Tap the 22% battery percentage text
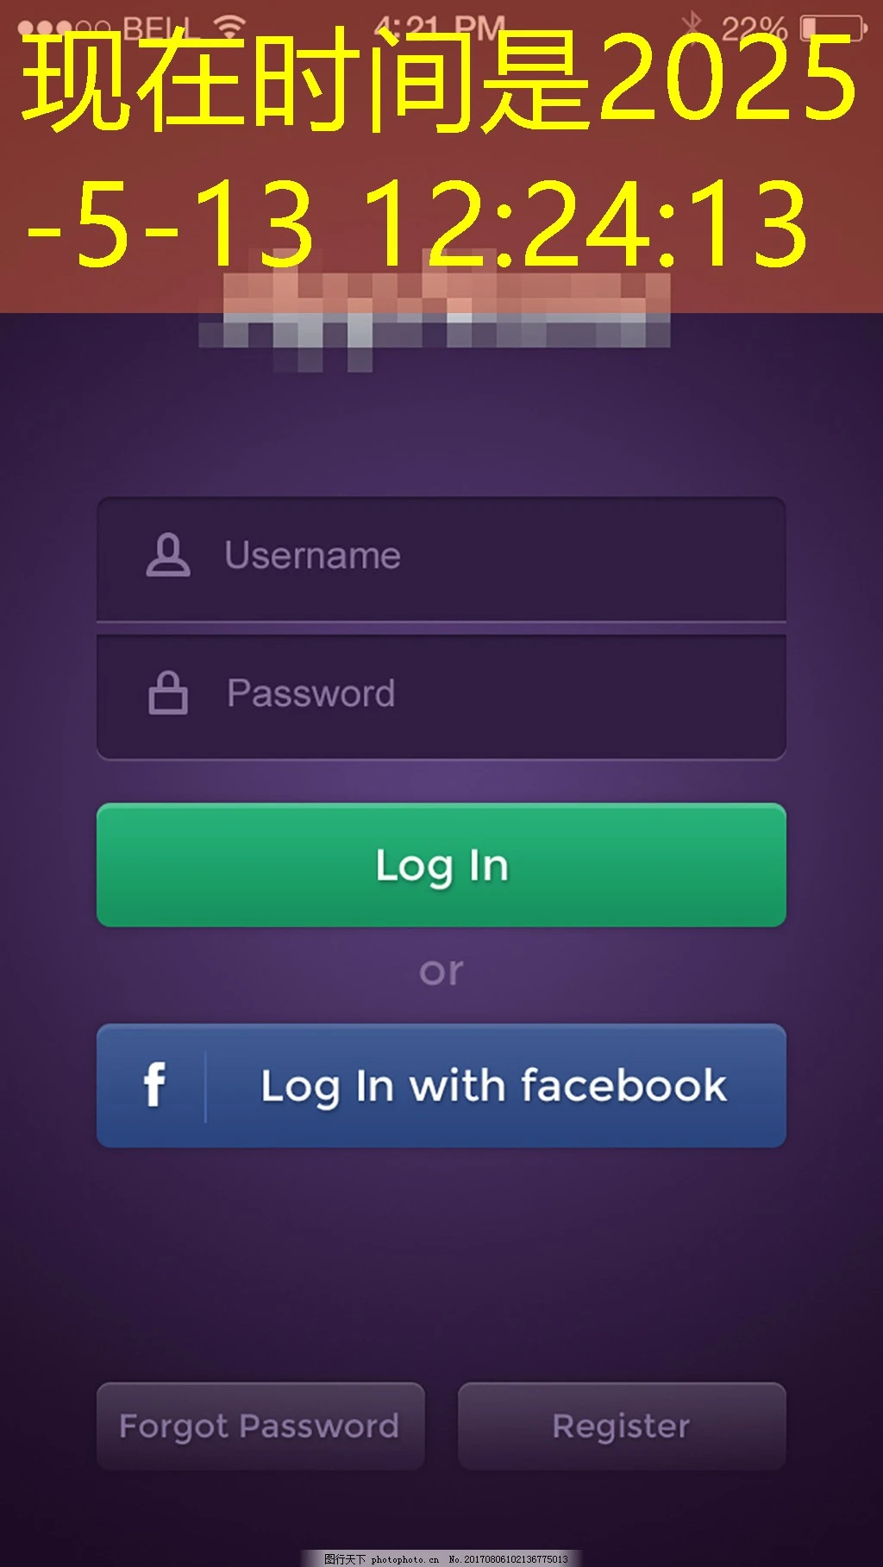 (755, 28)
